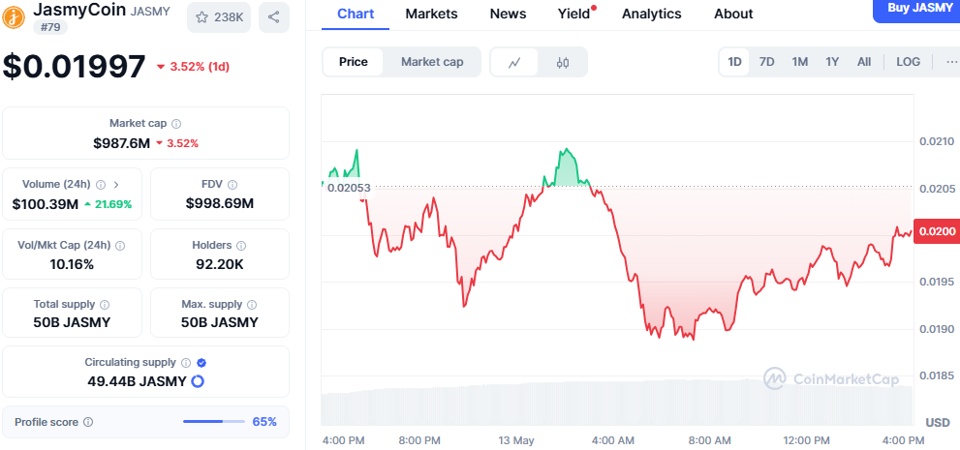Switch to line chart icon
960x450 pixels.
click(515, 62)
